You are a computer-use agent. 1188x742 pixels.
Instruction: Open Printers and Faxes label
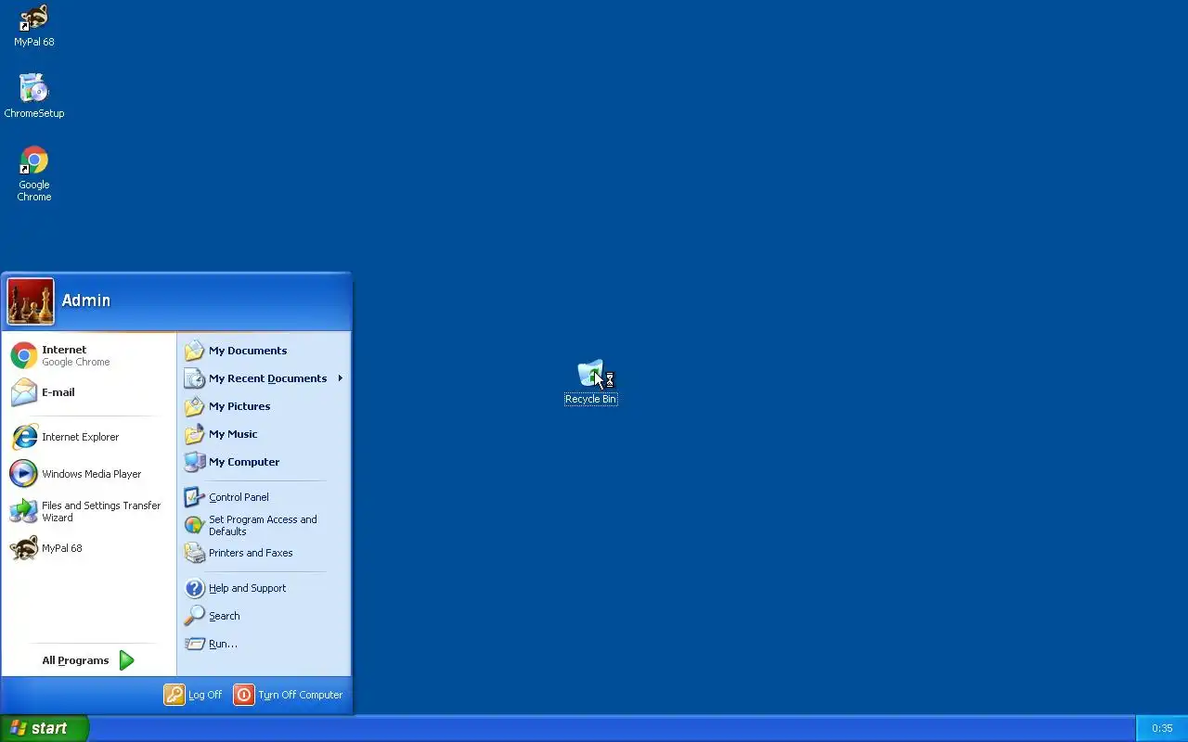[251, 553]
